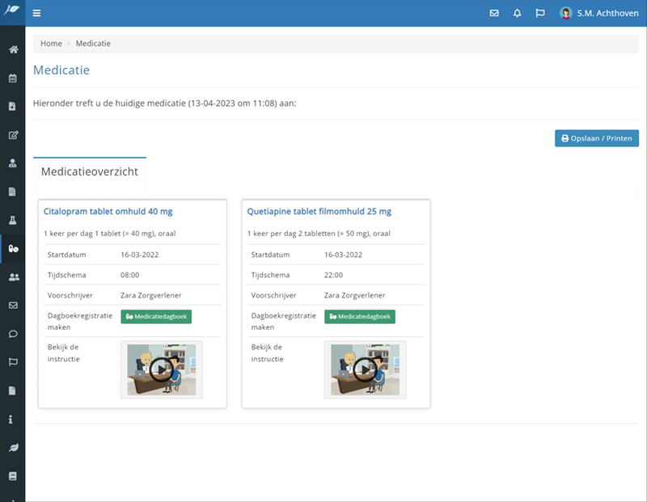Open the calendar icon in sidebar
The image size is (647, 502).
pos(13,78)
